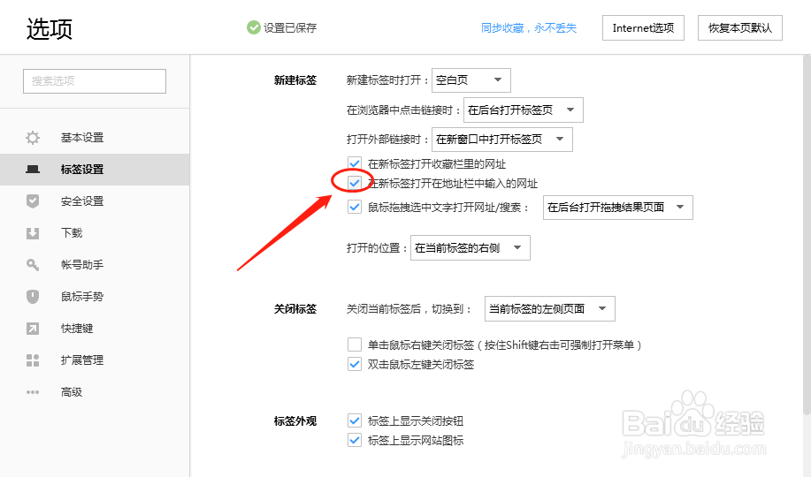Viewport: 811px width, 477px height.
Task: Click the 恢复本页默认 button
Action: point(739,28)
